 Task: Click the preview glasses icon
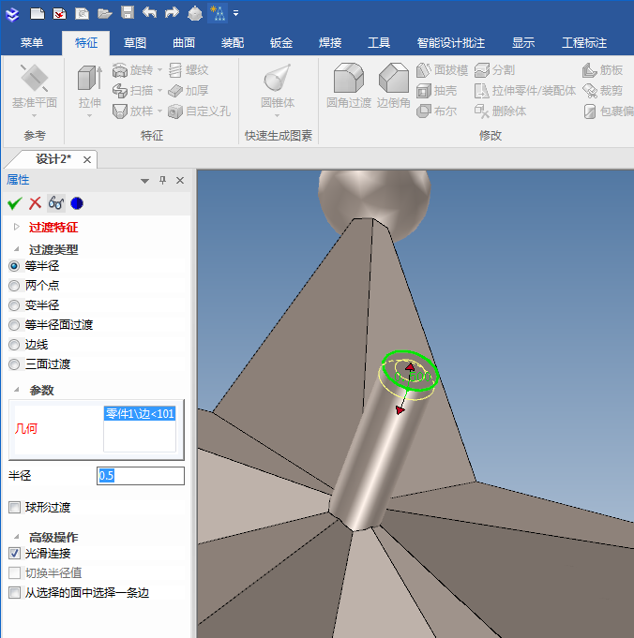click(56, 202)
